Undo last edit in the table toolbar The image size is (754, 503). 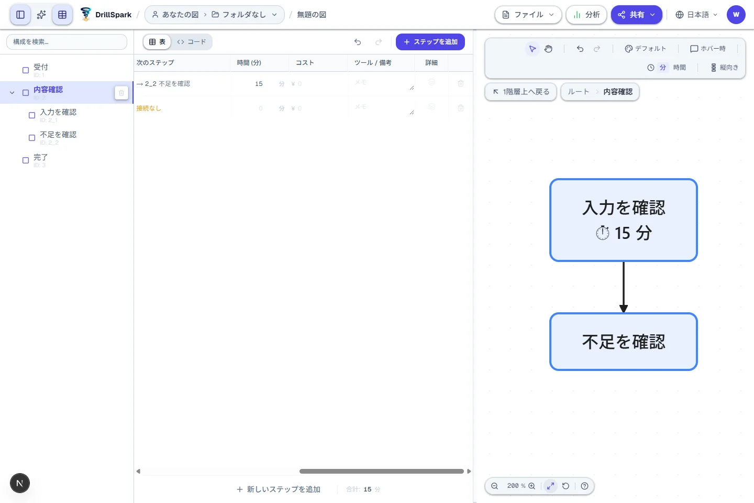coord(358,42)
